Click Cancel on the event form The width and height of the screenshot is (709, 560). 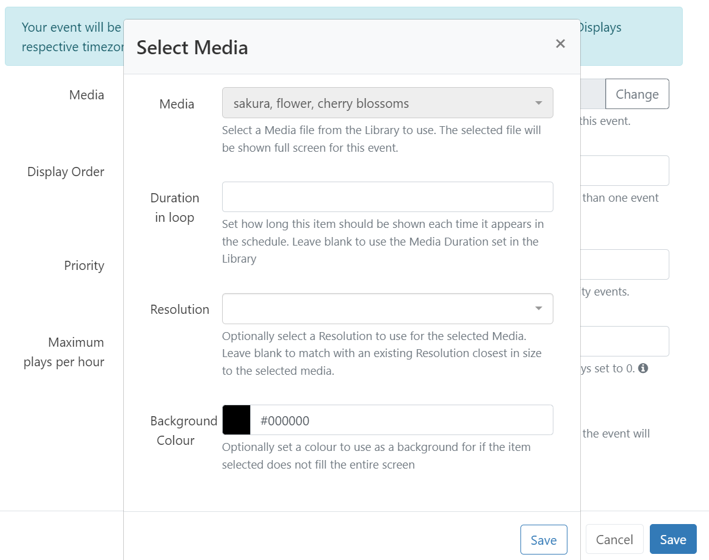coord(614,539)
